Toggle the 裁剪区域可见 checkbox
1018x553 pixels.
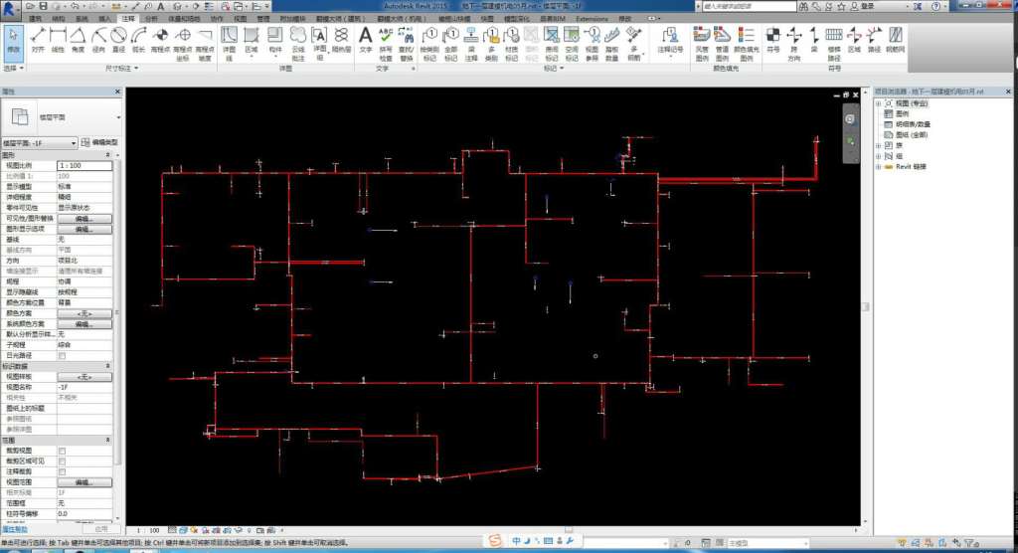[62, 461]
